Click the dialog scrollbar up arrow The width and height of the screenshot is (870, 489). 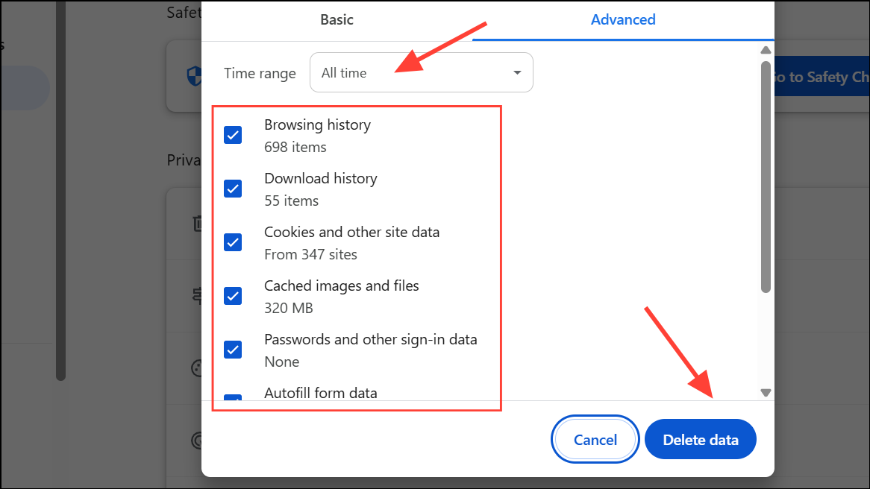click(x=765, y=51)
